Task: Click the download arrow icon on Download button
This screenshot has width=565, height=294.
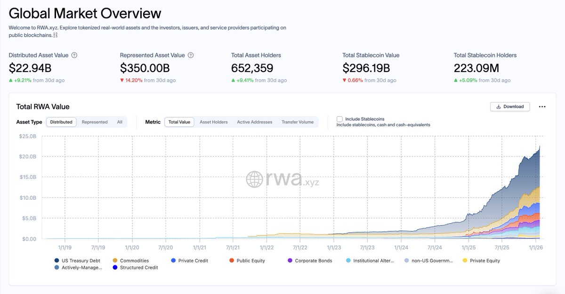Action: coord(499,106)
